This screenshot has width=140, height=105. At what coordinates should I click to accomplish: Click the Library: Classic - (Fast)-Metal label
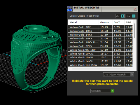(84, 16)
